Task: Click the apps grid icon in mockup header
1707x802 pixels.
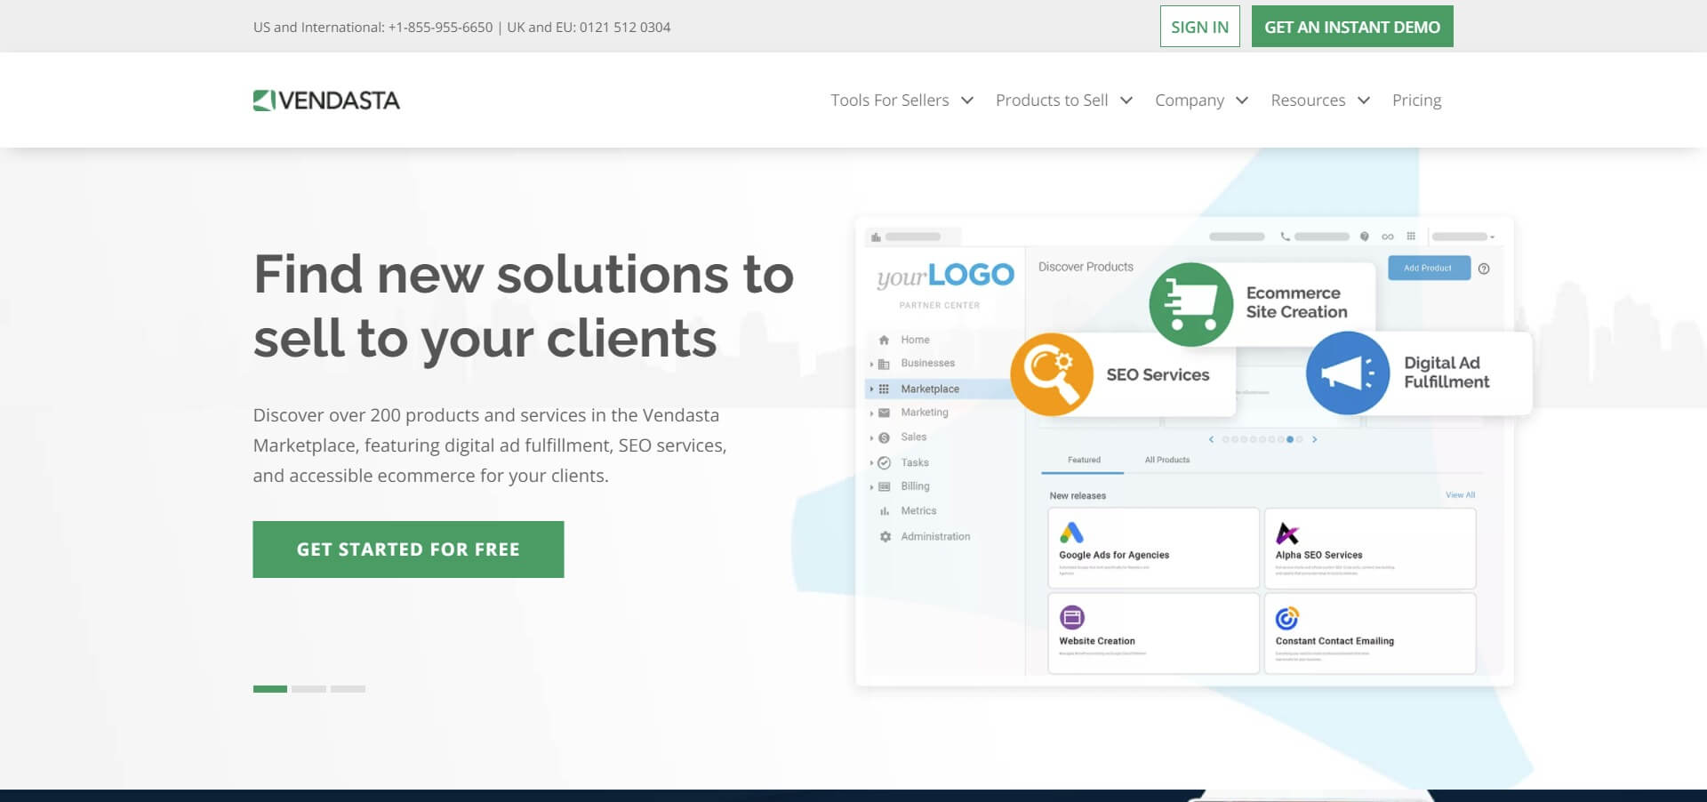Action: point(1411,237)
